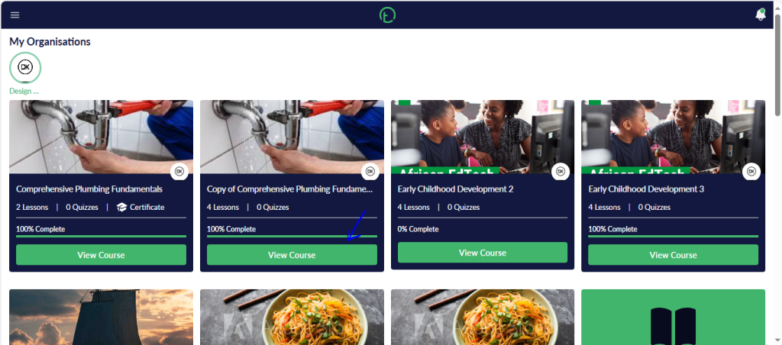View Course for Comprehensive Plumbing Fundamentals

coord(102,255)
